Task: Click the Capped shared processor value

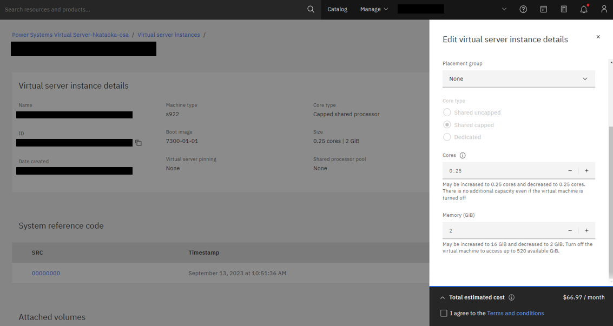Action: pyautogui.click(x=346, y=115)
